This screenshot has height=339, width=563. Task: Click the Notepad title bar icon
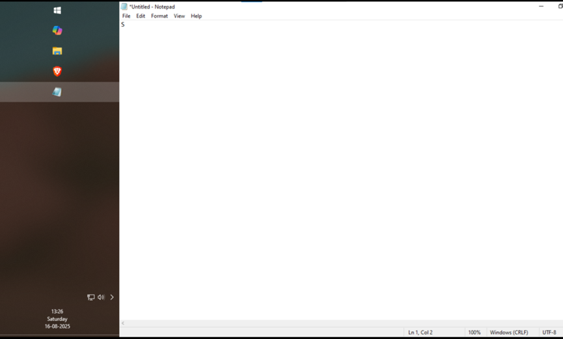coord(124,7)
